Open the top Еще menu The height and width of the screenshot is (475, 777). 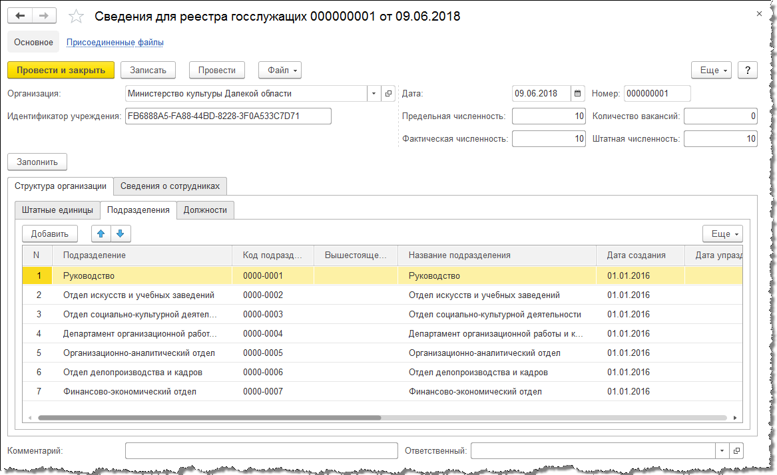[x=712, y=71]
